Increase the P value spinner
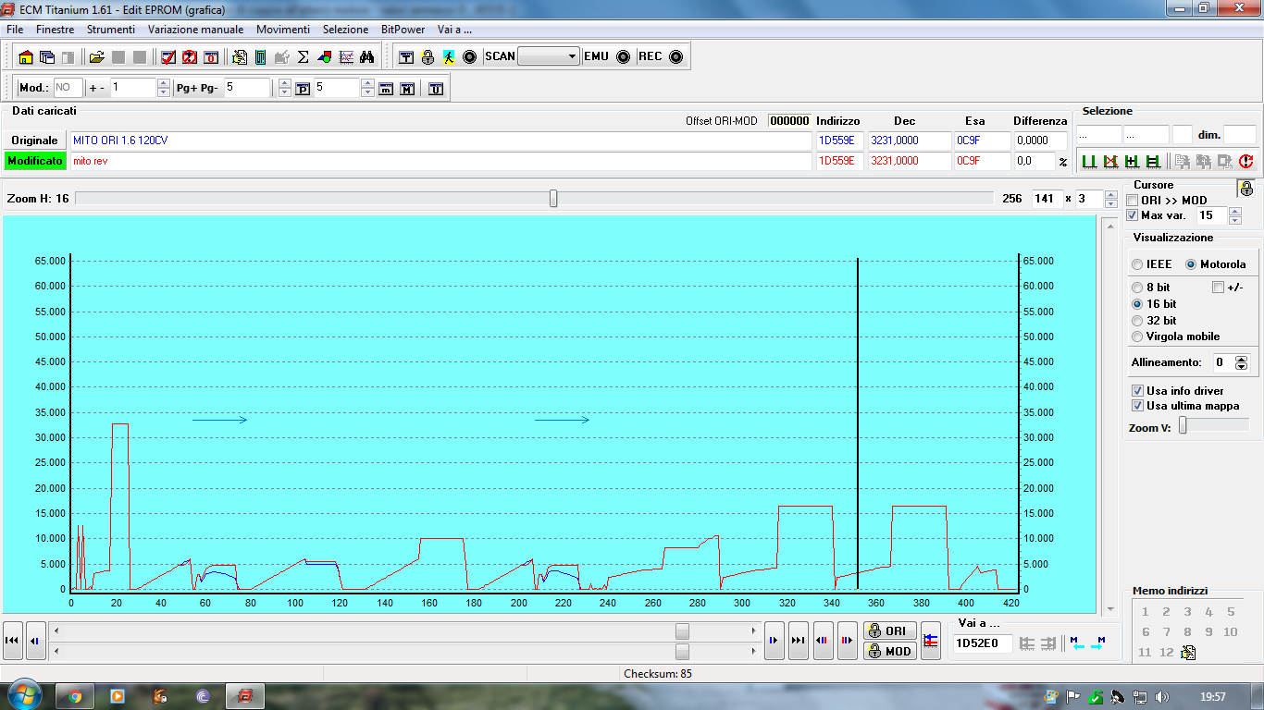Viewport: 1264px width, 710px height. (367, 84)
